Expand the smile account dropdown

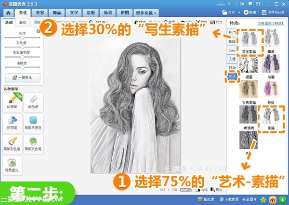click(x=229, y=4)
